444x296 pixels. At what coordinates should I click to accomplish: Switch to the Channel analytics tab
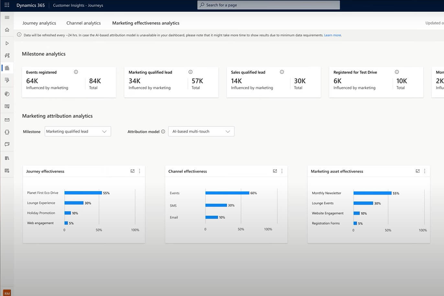pyautogui.click(x=83, y=23)
